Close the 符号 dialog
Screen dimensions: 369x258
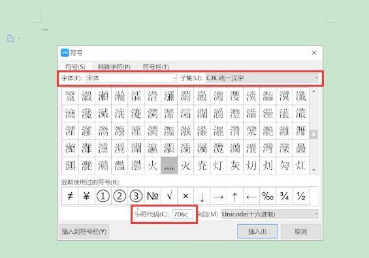coord(314,53)
